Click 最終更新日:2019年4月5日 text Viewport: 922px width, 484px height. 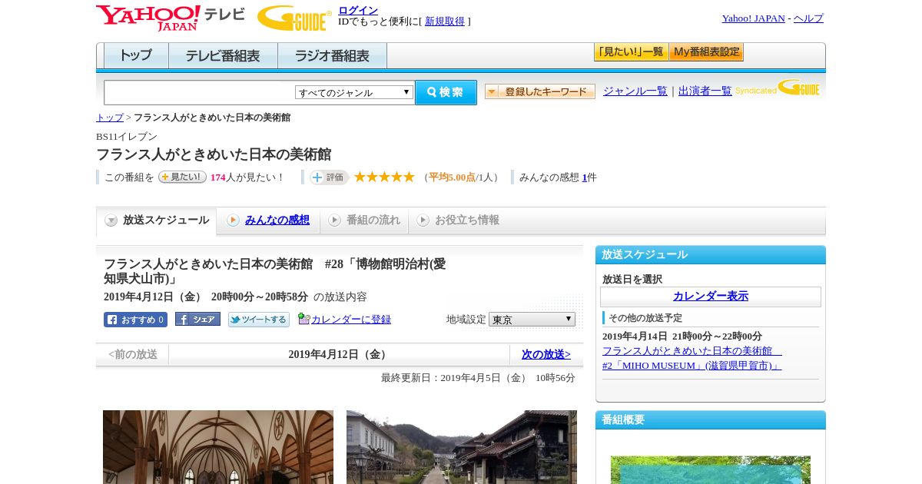tap(478, 378)
